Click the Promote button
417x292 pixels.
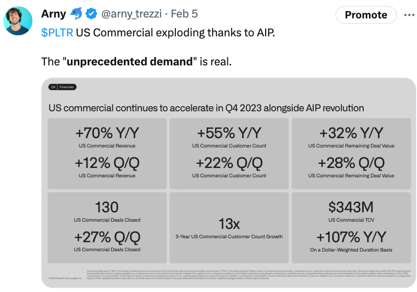(366, 15)
